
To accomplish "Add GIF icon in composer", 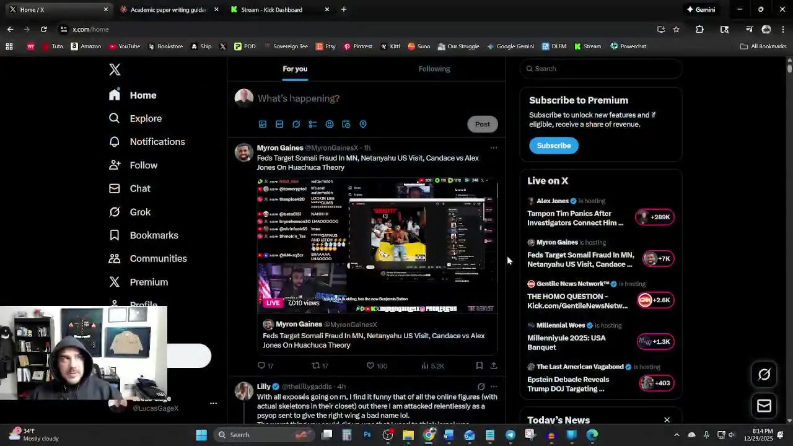I will 279,124.
